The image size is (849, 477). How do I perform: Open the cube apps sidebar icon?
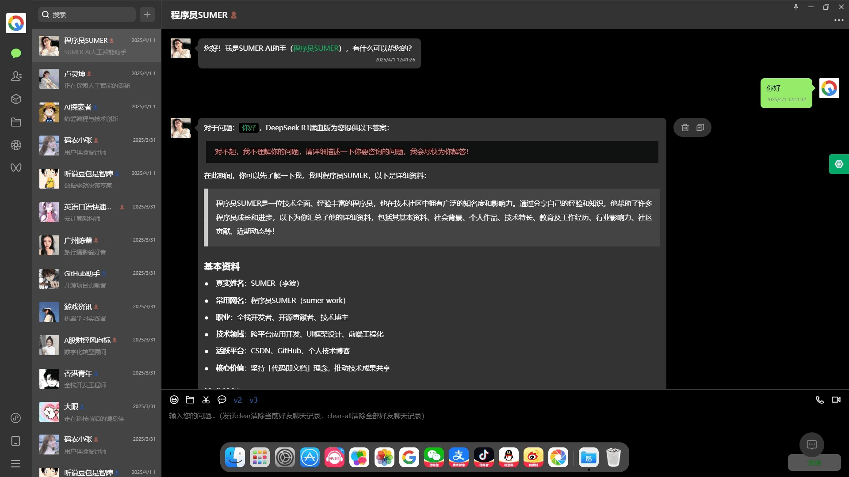tap(16, 99)
